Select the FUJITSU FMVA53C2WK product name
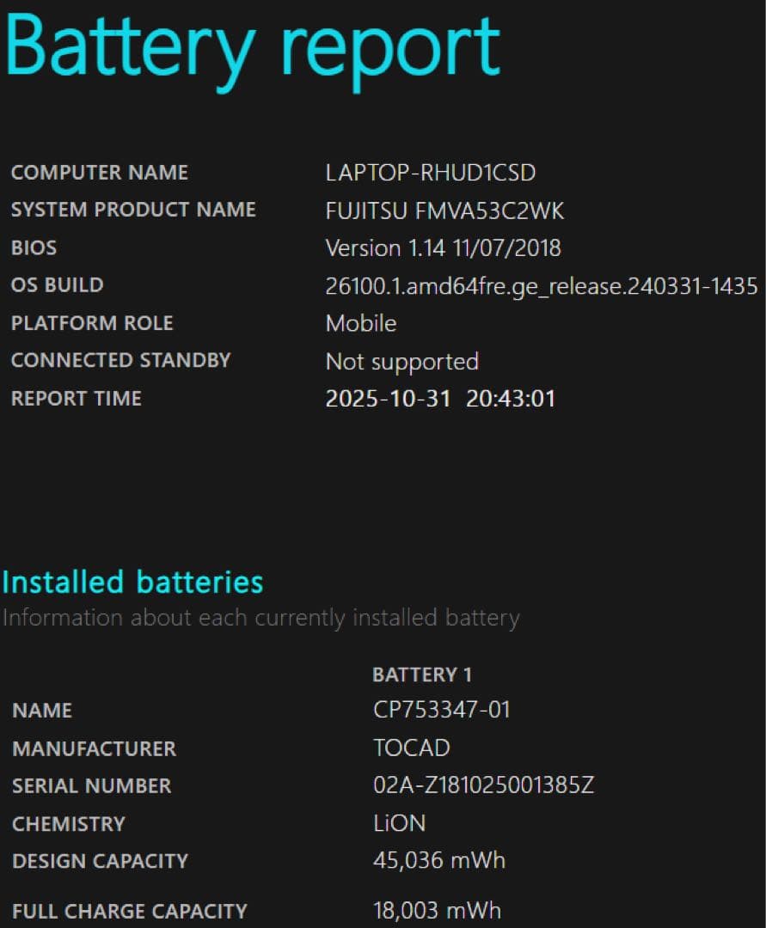The image size is (766, 928). tap(444, 211)
